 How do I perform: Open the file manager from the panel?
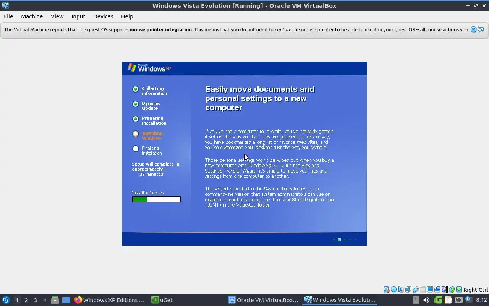click(55, 300)
